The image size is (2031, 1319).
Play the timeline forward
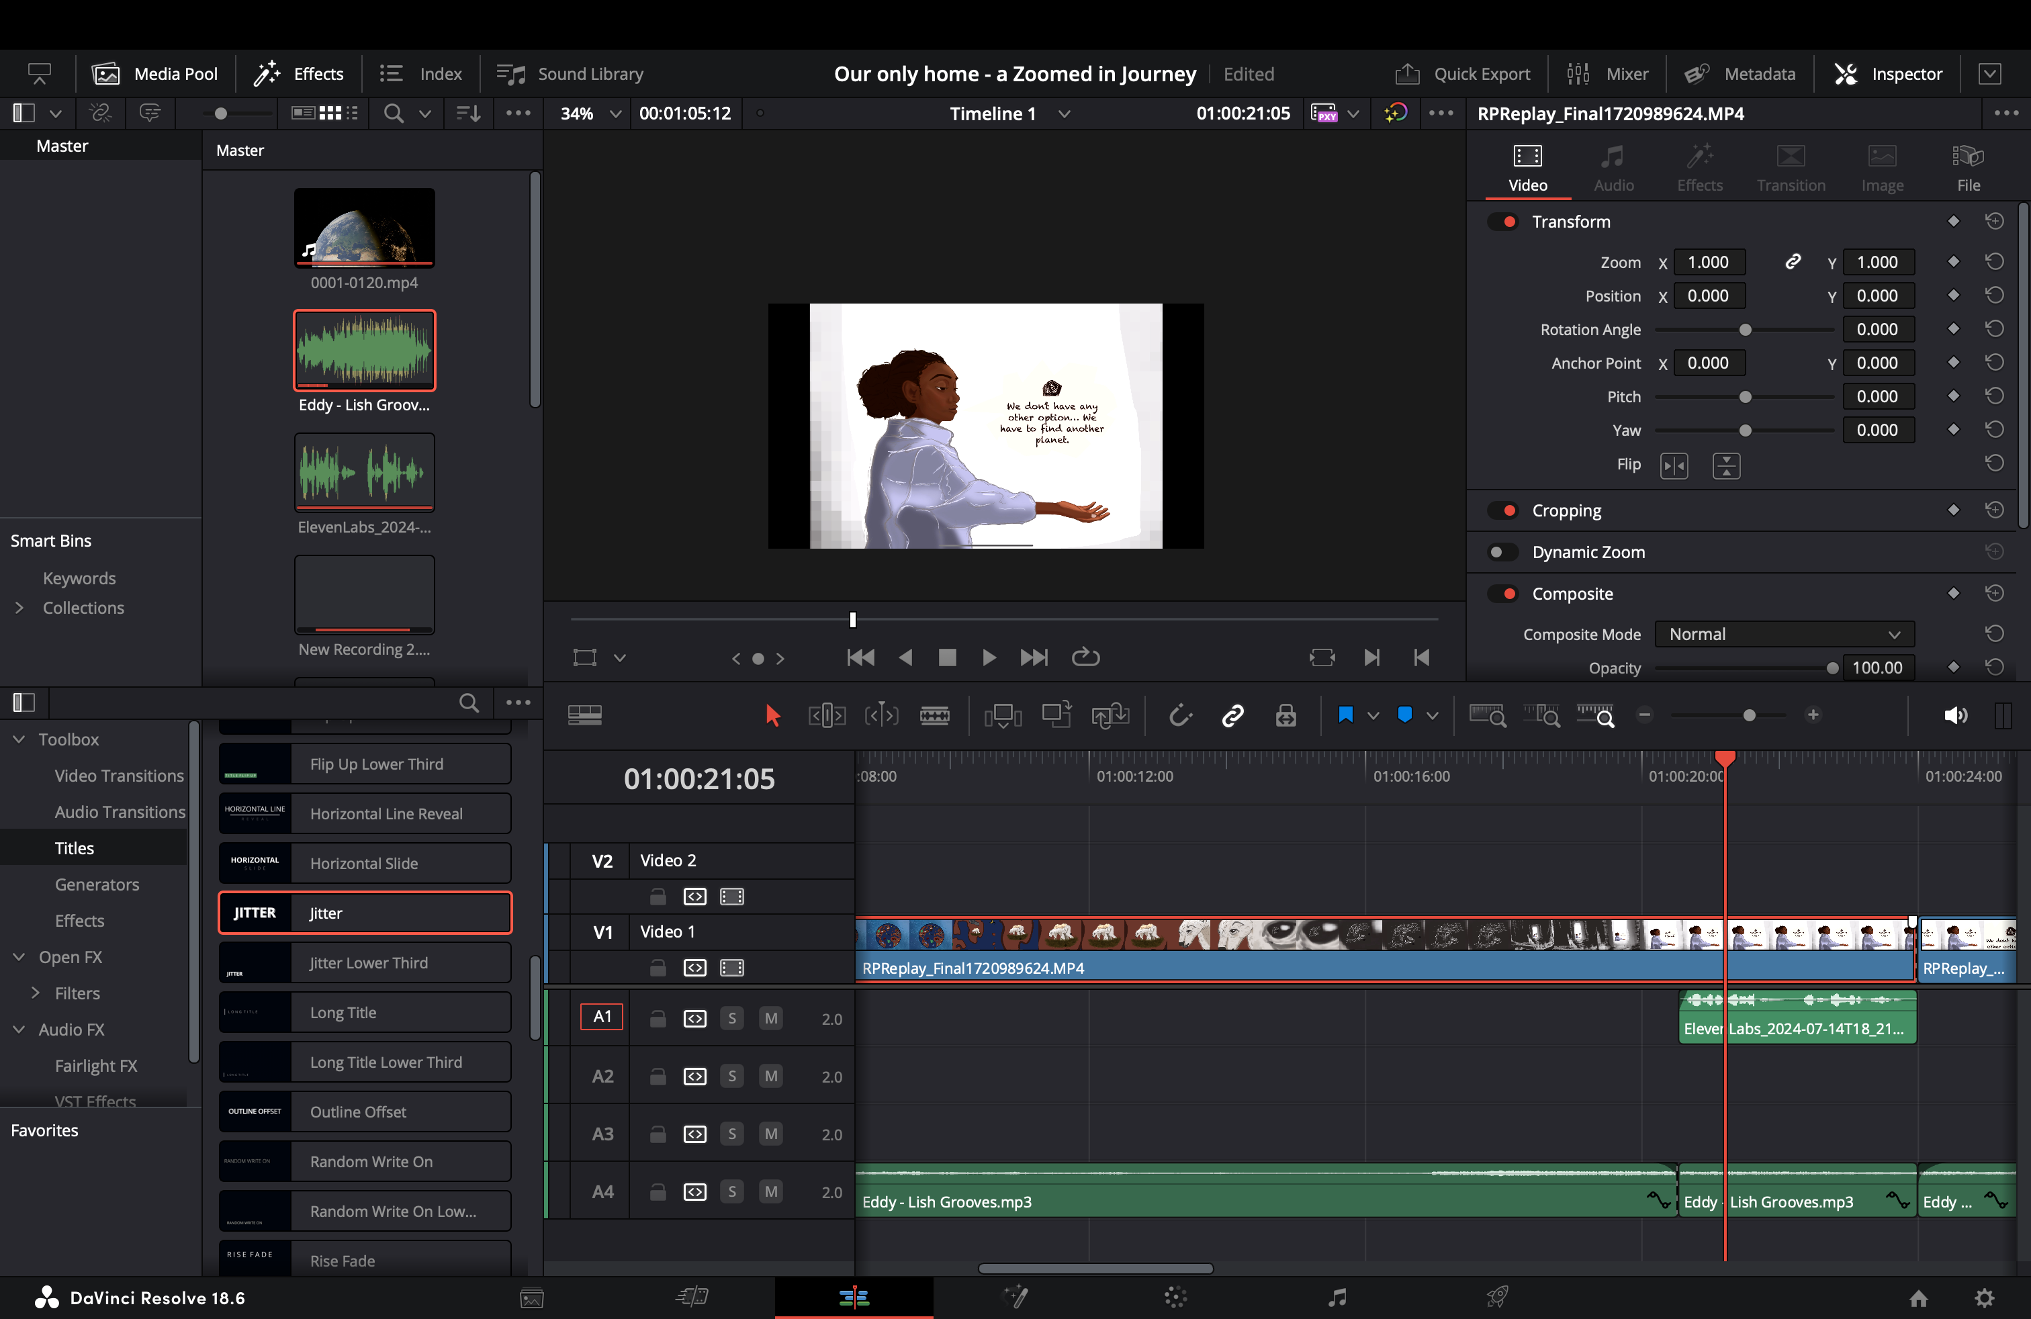pos(989,657)
